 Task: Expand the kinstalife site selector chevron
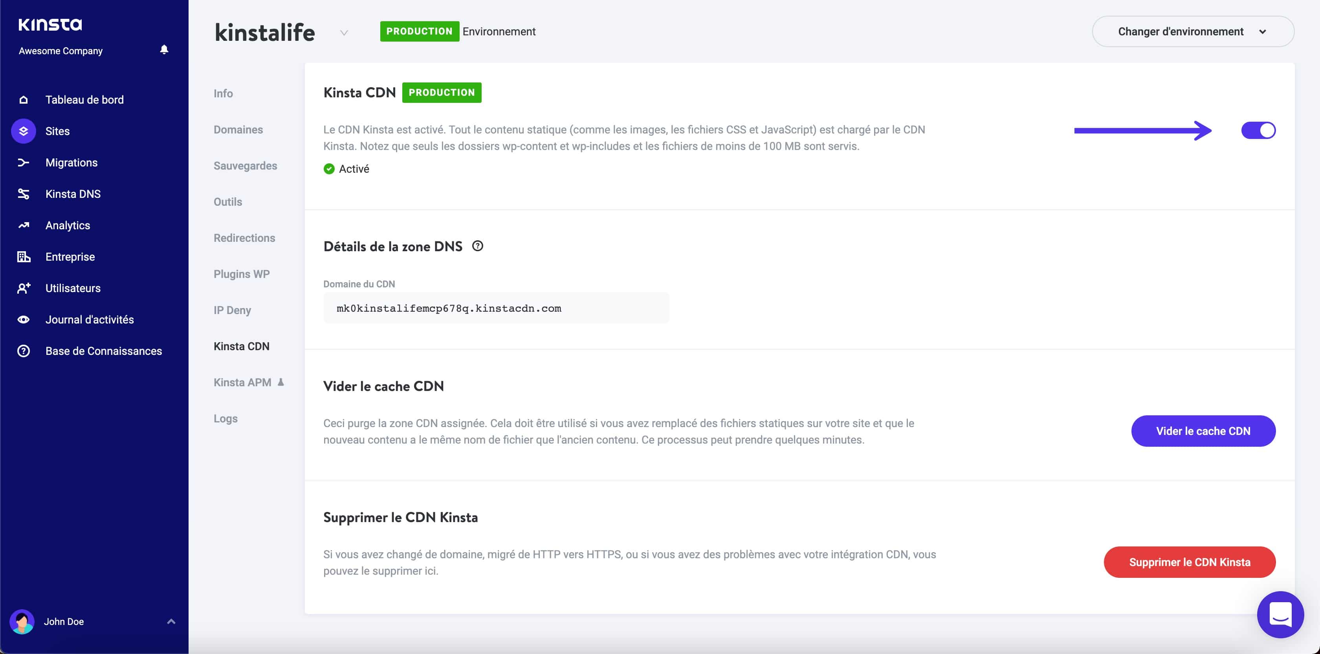345,33
